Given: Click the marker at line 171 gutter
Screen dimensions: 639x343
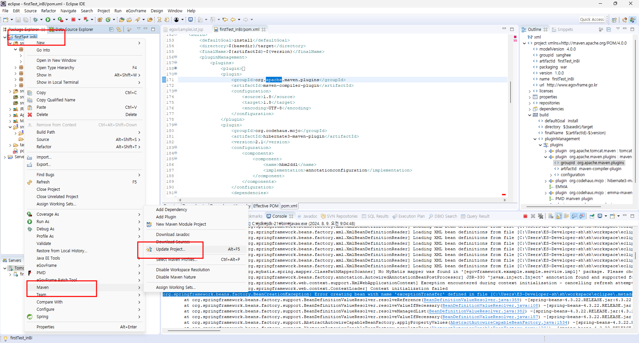Looking at the screenshot, I should tap(164, 80).
